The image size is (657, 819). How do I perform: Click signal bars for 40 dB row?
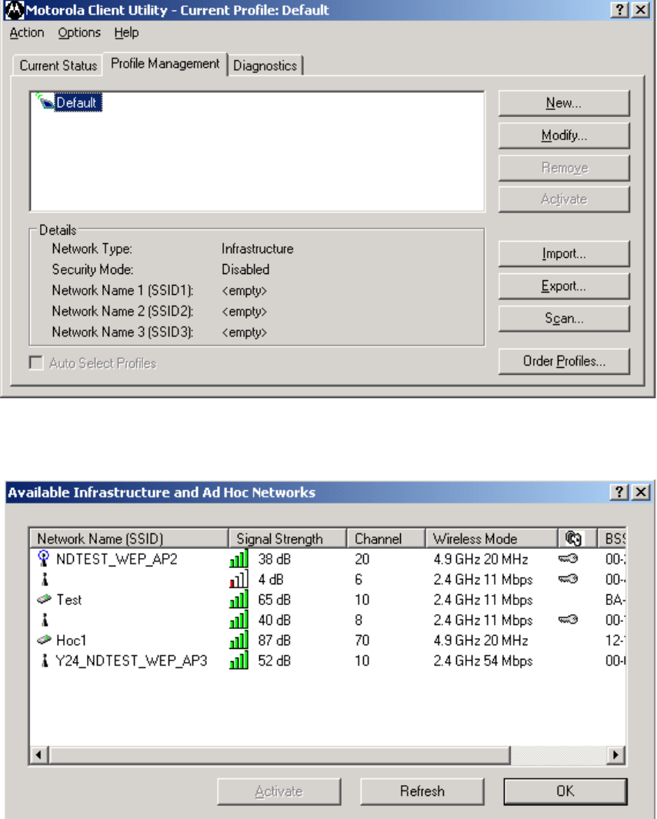[238, 620]
